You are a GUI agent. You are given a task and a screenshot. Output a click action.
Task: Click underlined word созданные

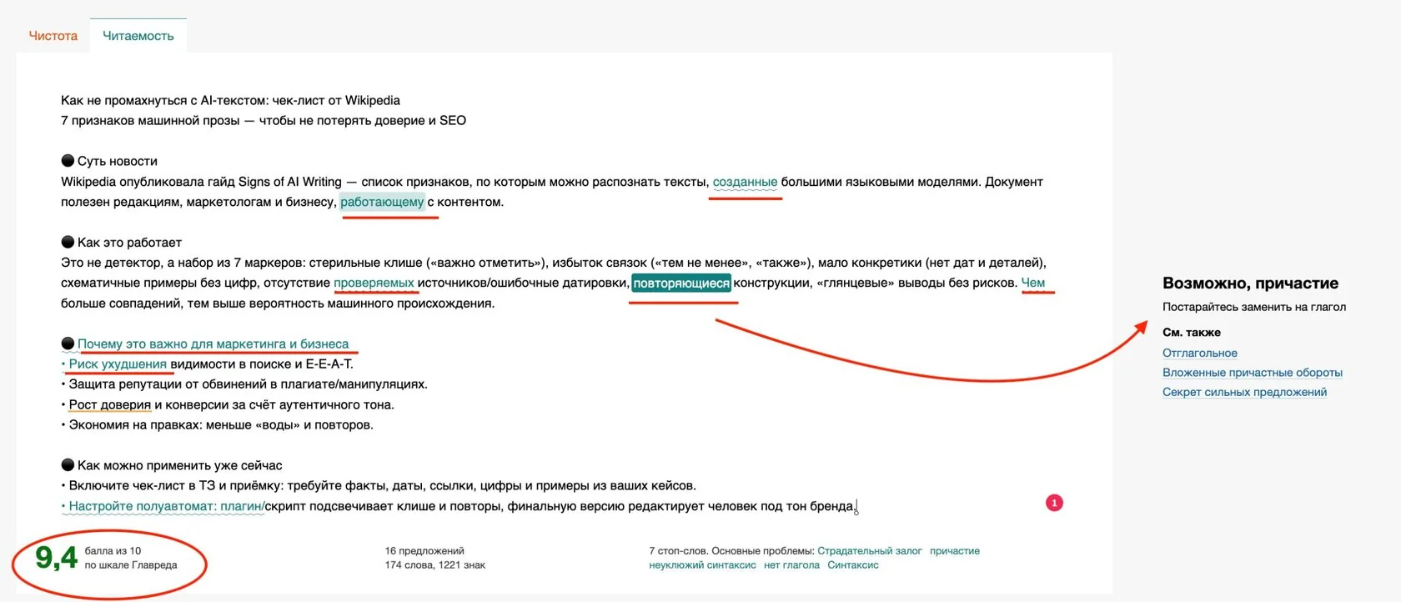click(x=745, y=182)
